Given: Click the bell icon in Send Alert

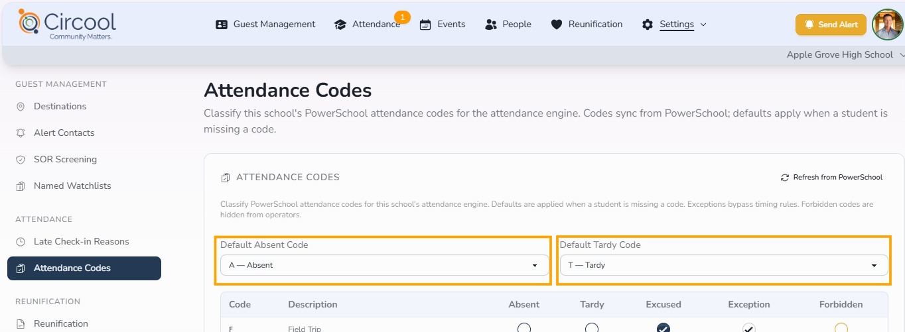Looking at the screenshot, I should point(809,25).
